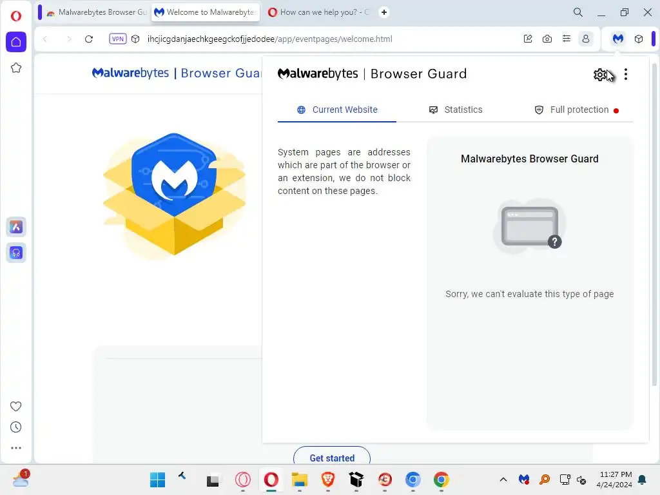Open the three-dot more options menu in popup
This screenshot has height=495, width=660.
626,75
